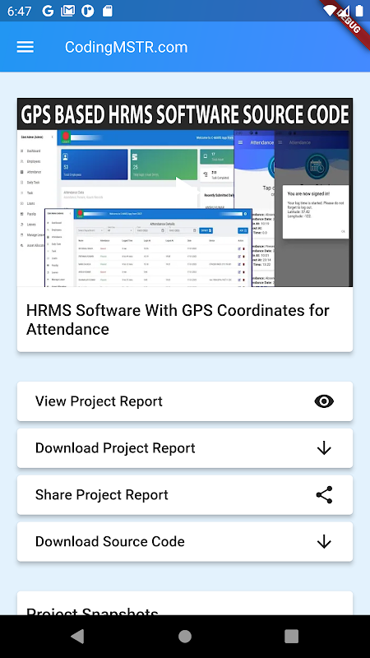Tap the SD card status bar icon
Screen dimensions: 370x658
(x=108, y=11)
